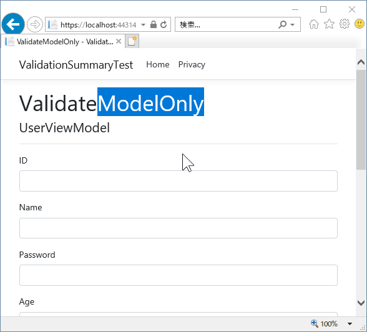Click the vertical scrollbar down arrow
This screenshot has height=332, width=367.
(x=361, y=303)
